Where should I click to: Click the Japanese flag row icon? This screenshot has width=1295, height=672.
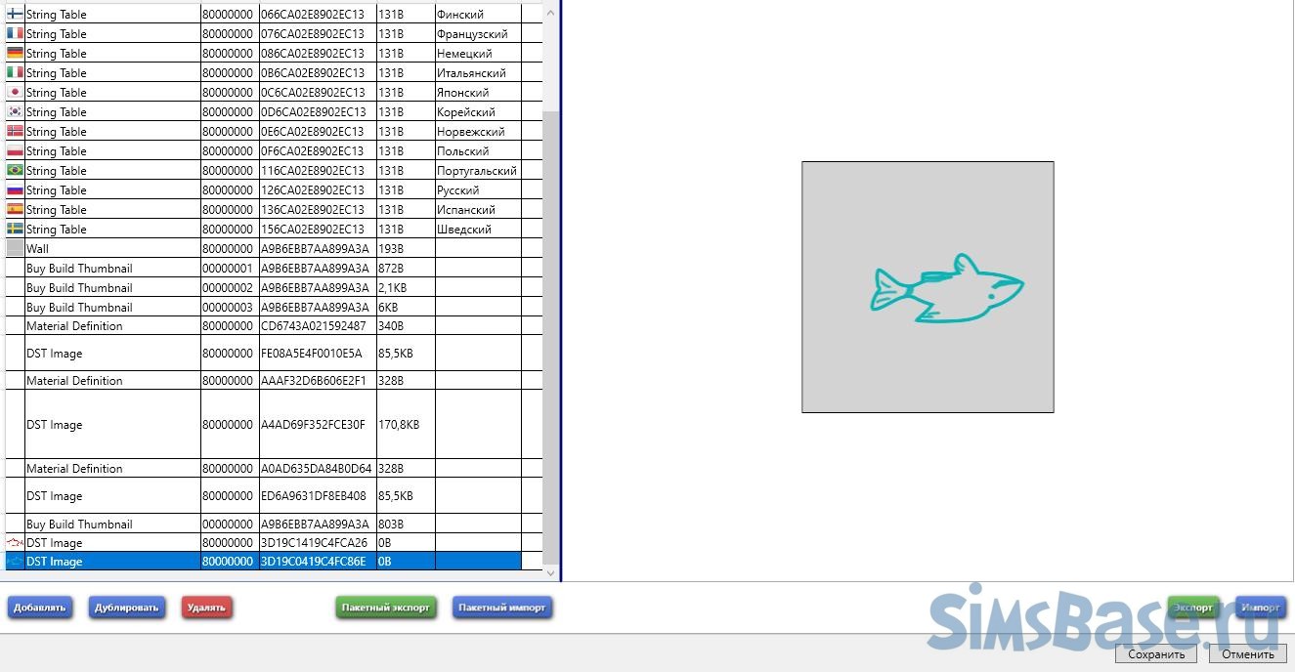coord(15,93)
